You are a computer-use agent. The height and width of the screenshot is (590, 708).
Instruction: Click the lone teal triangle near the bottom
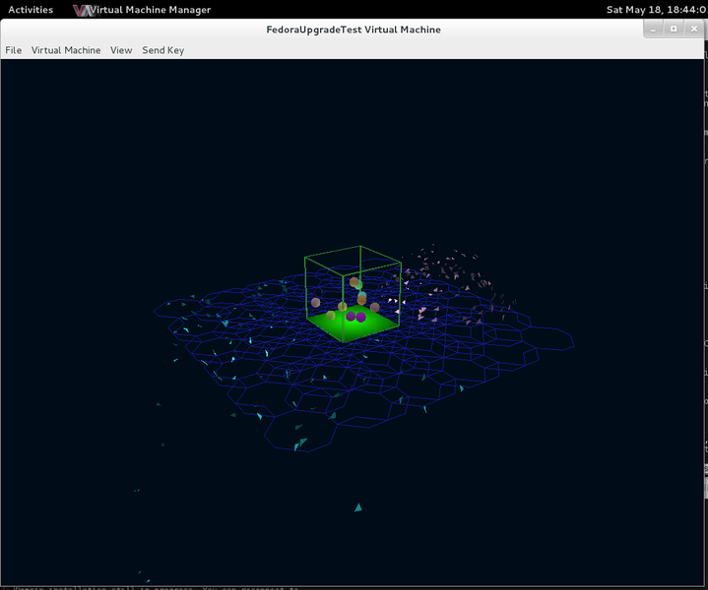click(357, 507)
